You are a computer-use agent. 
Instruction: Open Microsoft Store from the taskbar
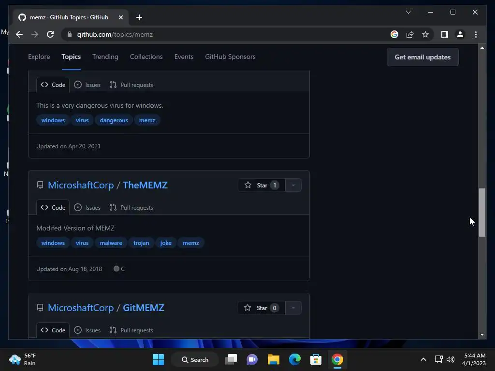(316, 359)
